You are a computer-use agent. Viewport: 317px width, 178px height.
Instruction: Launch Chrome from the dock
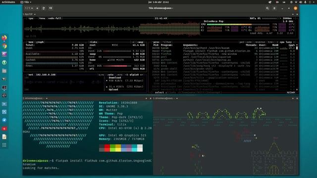click(4, 46)
